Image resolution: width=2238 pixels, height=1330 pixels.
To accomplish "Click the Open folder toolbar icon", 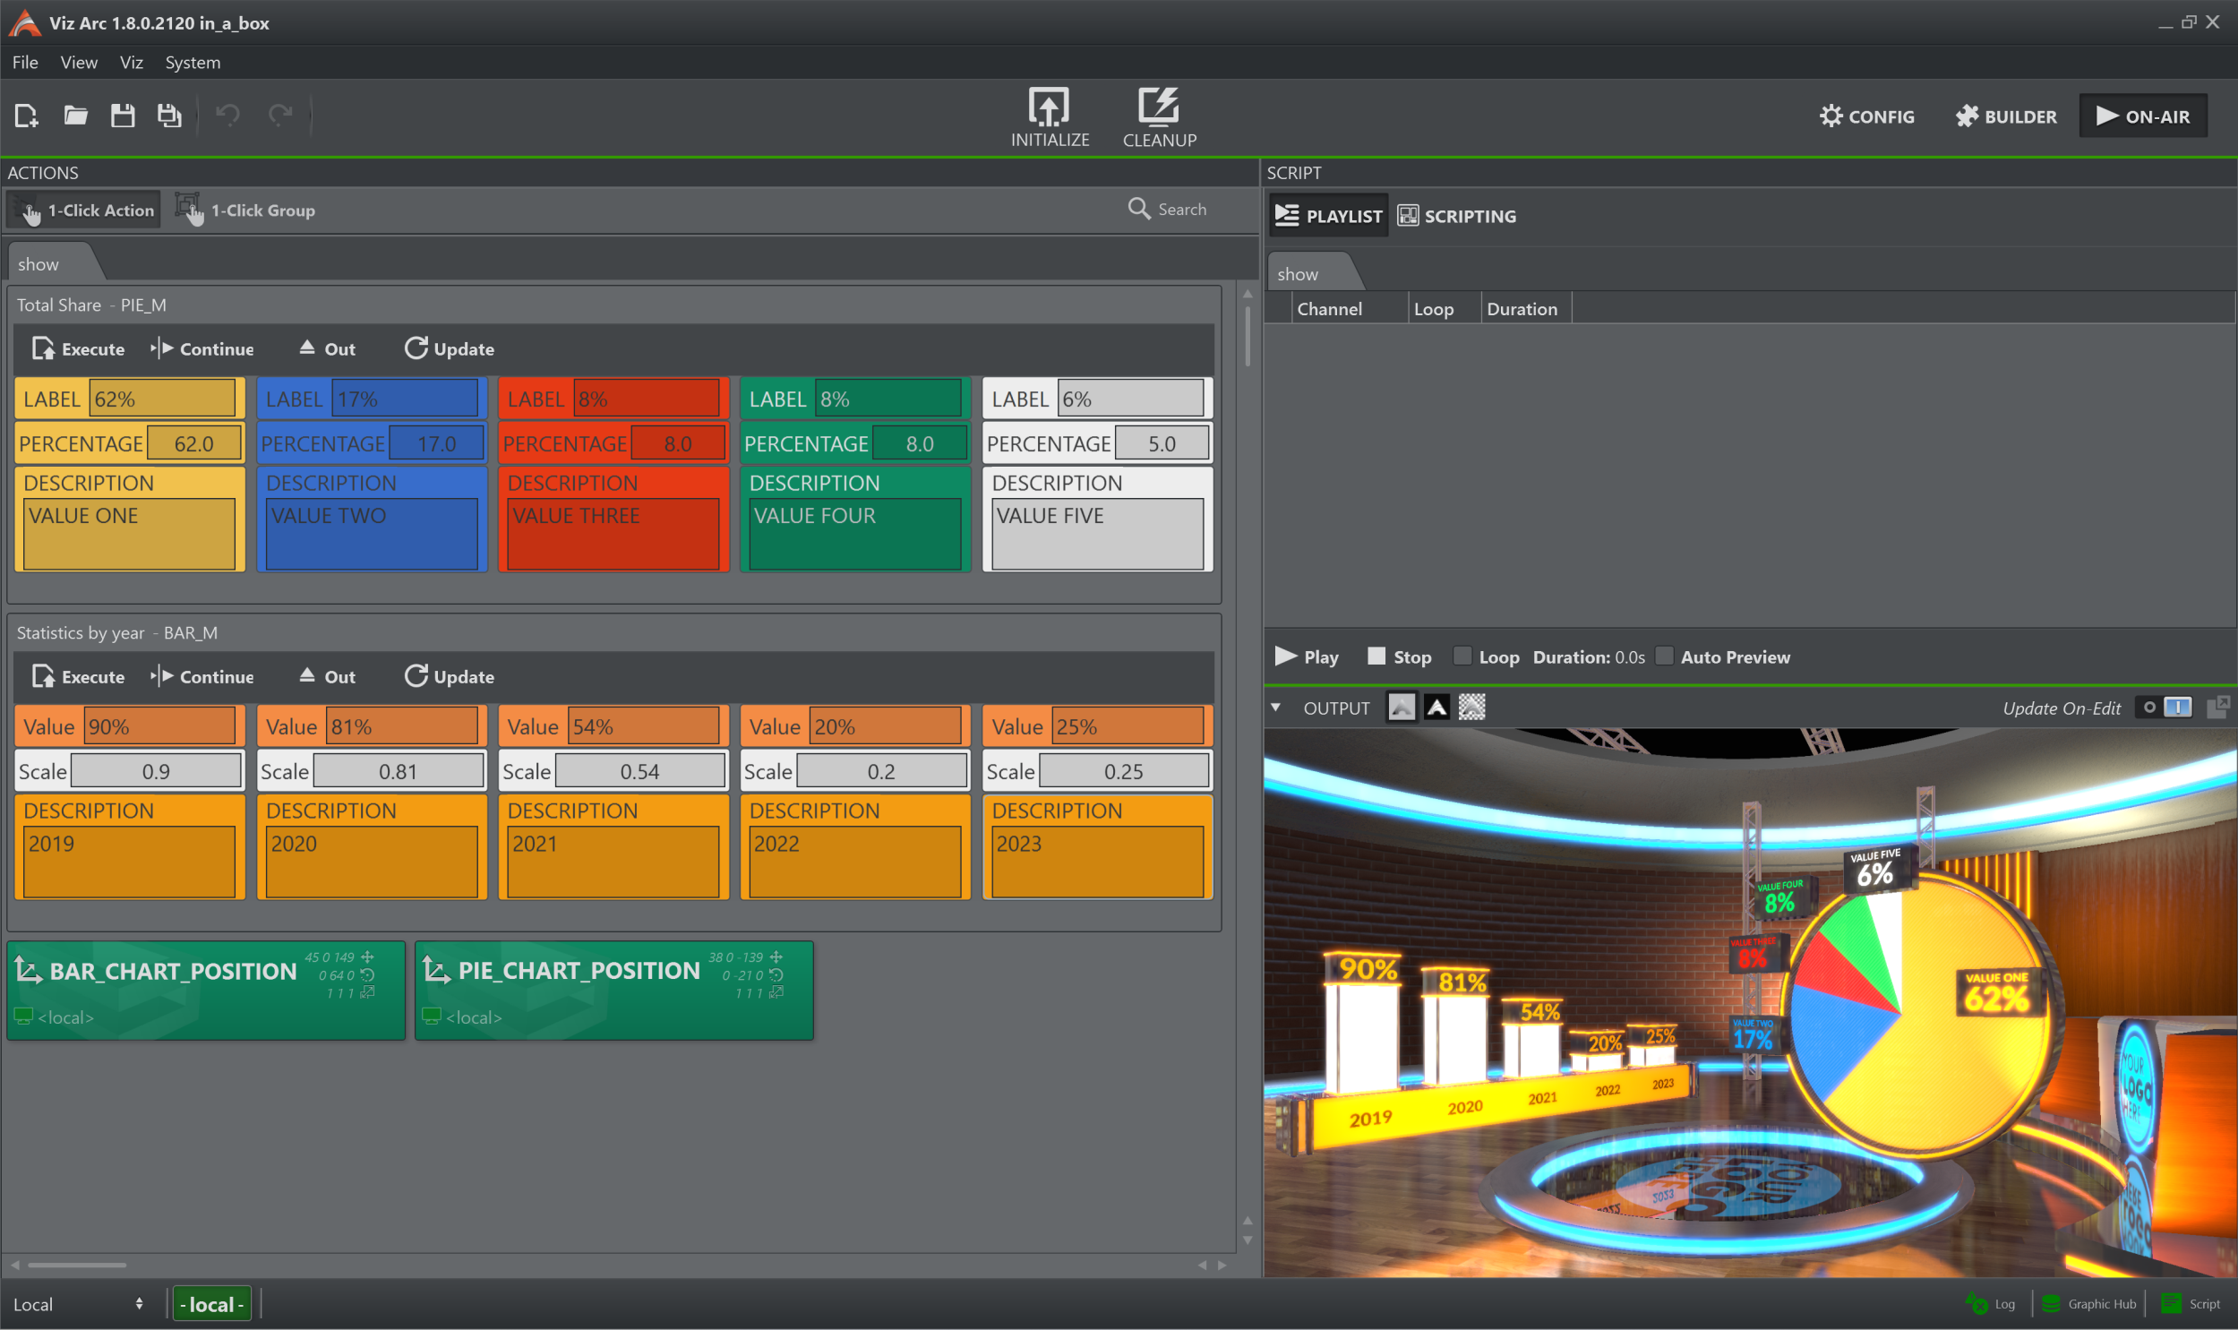I will pos(75,116).
